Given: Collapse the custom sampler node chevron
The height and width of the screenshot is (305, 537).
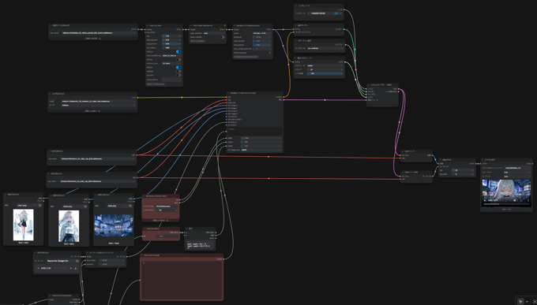Looking at the screenshot, I should coord(369,85).
